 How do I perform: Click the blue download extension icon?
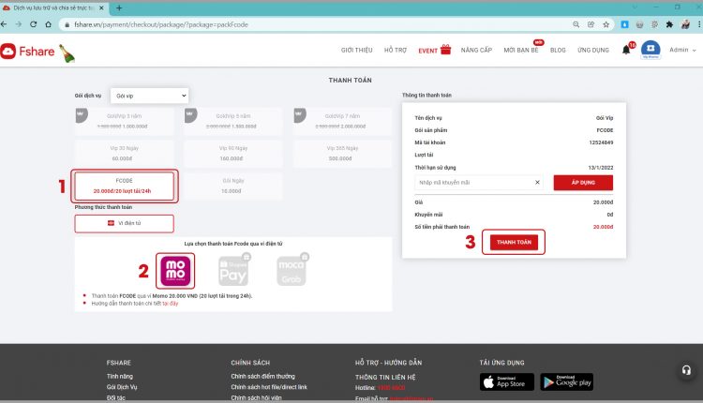(x=624, y=24)
